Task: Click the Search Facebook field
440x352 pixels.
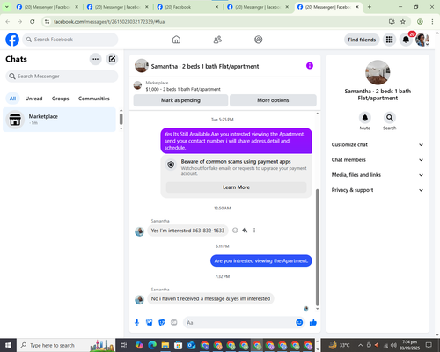Action: pos(70,40)
